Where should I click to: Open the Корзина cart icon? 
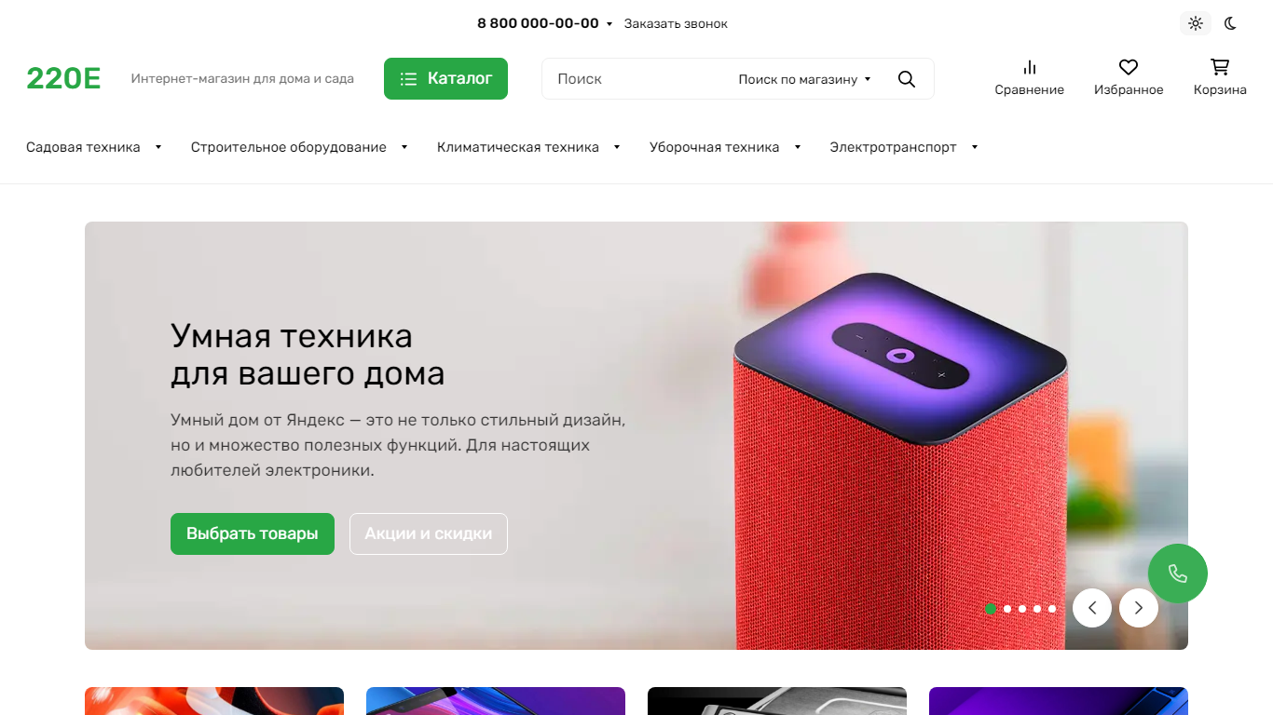coord(1220,77)
